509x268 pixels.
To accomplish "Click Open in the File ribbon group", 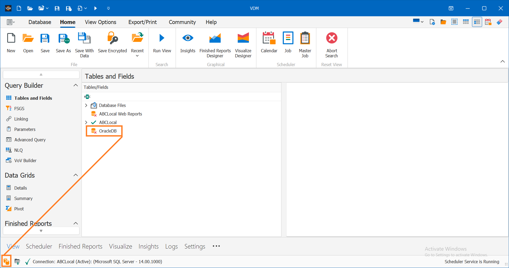I will tap(28, 43).
